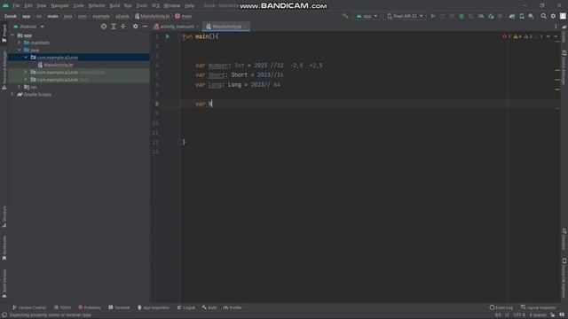Screen dimensions: 568x319
Task: Open Version Control tool window
Action: [29, 307]
